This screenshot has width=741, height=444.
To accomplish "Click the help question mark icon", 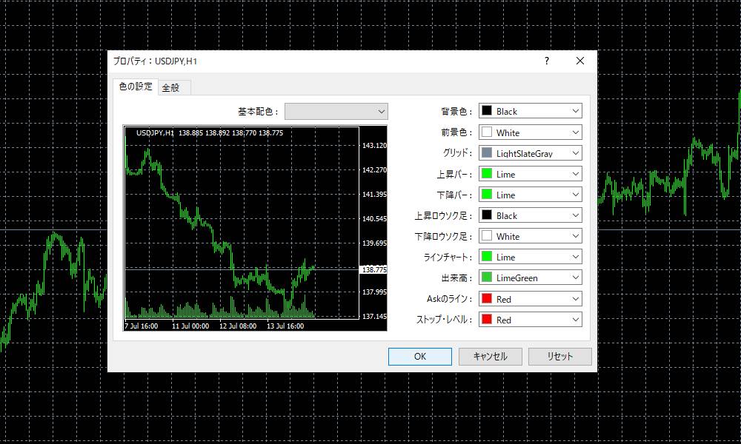I will [546, 61].
